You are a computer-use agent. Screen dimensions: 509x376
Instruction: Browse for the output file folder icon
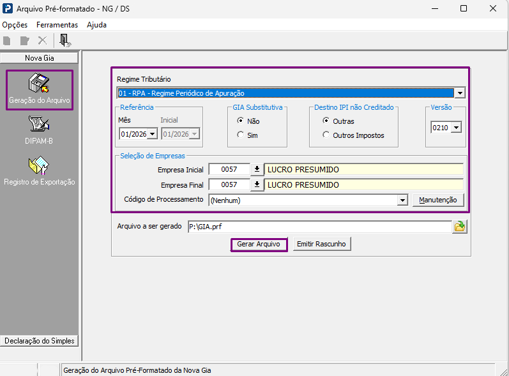tap(459, 227)
